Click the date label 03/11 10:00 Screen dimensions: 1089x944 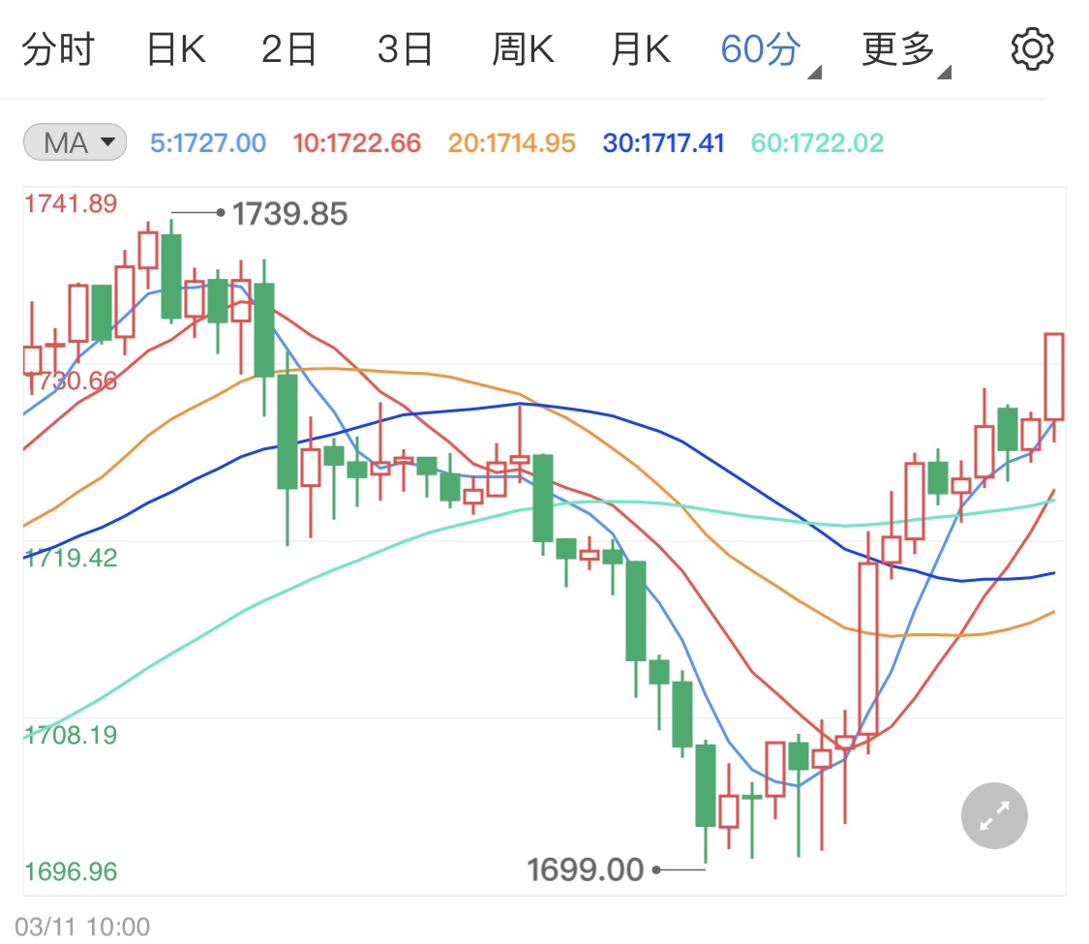(x=82, y=927)
